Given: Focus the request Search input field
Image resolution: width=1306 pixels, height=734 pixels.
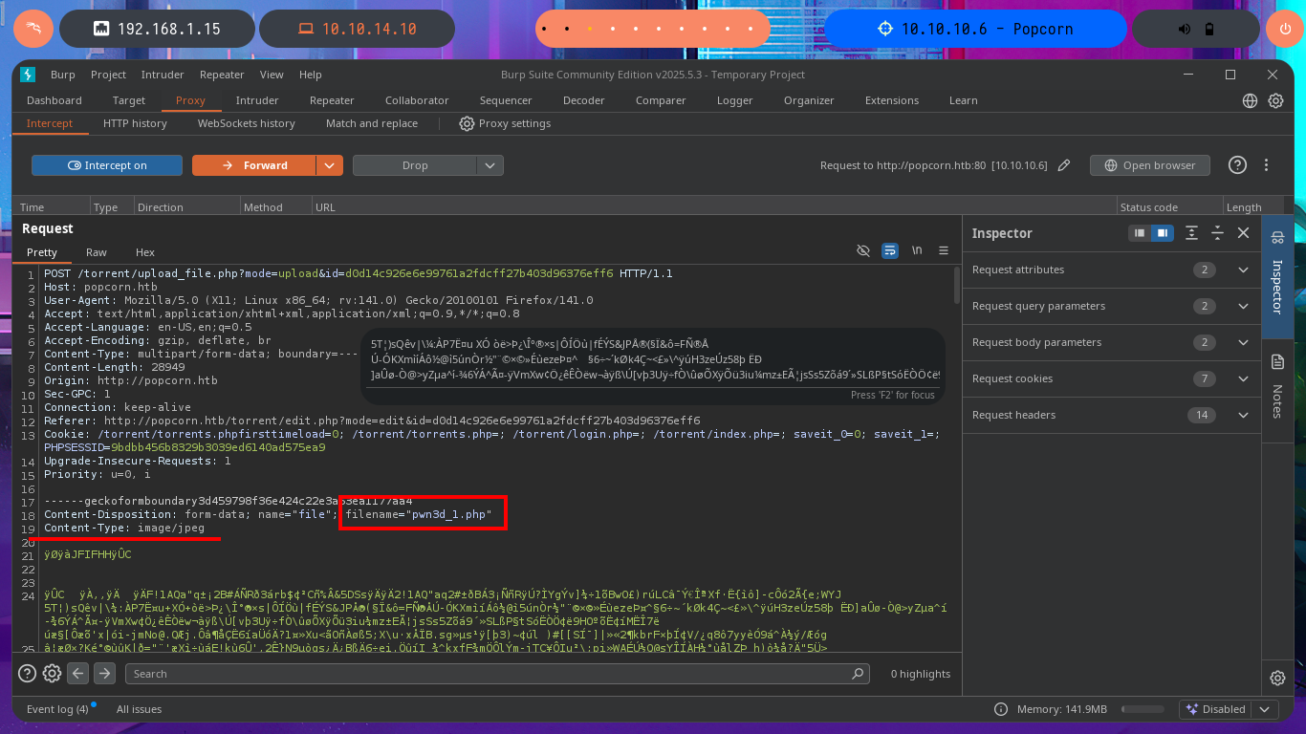Looking at the screenshot, I should pyautogui.click(x=498, y=674).
